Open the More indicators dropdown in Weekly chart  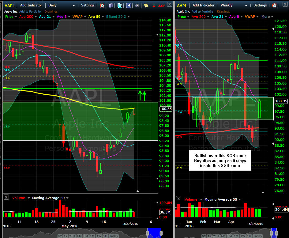point(267,17)
